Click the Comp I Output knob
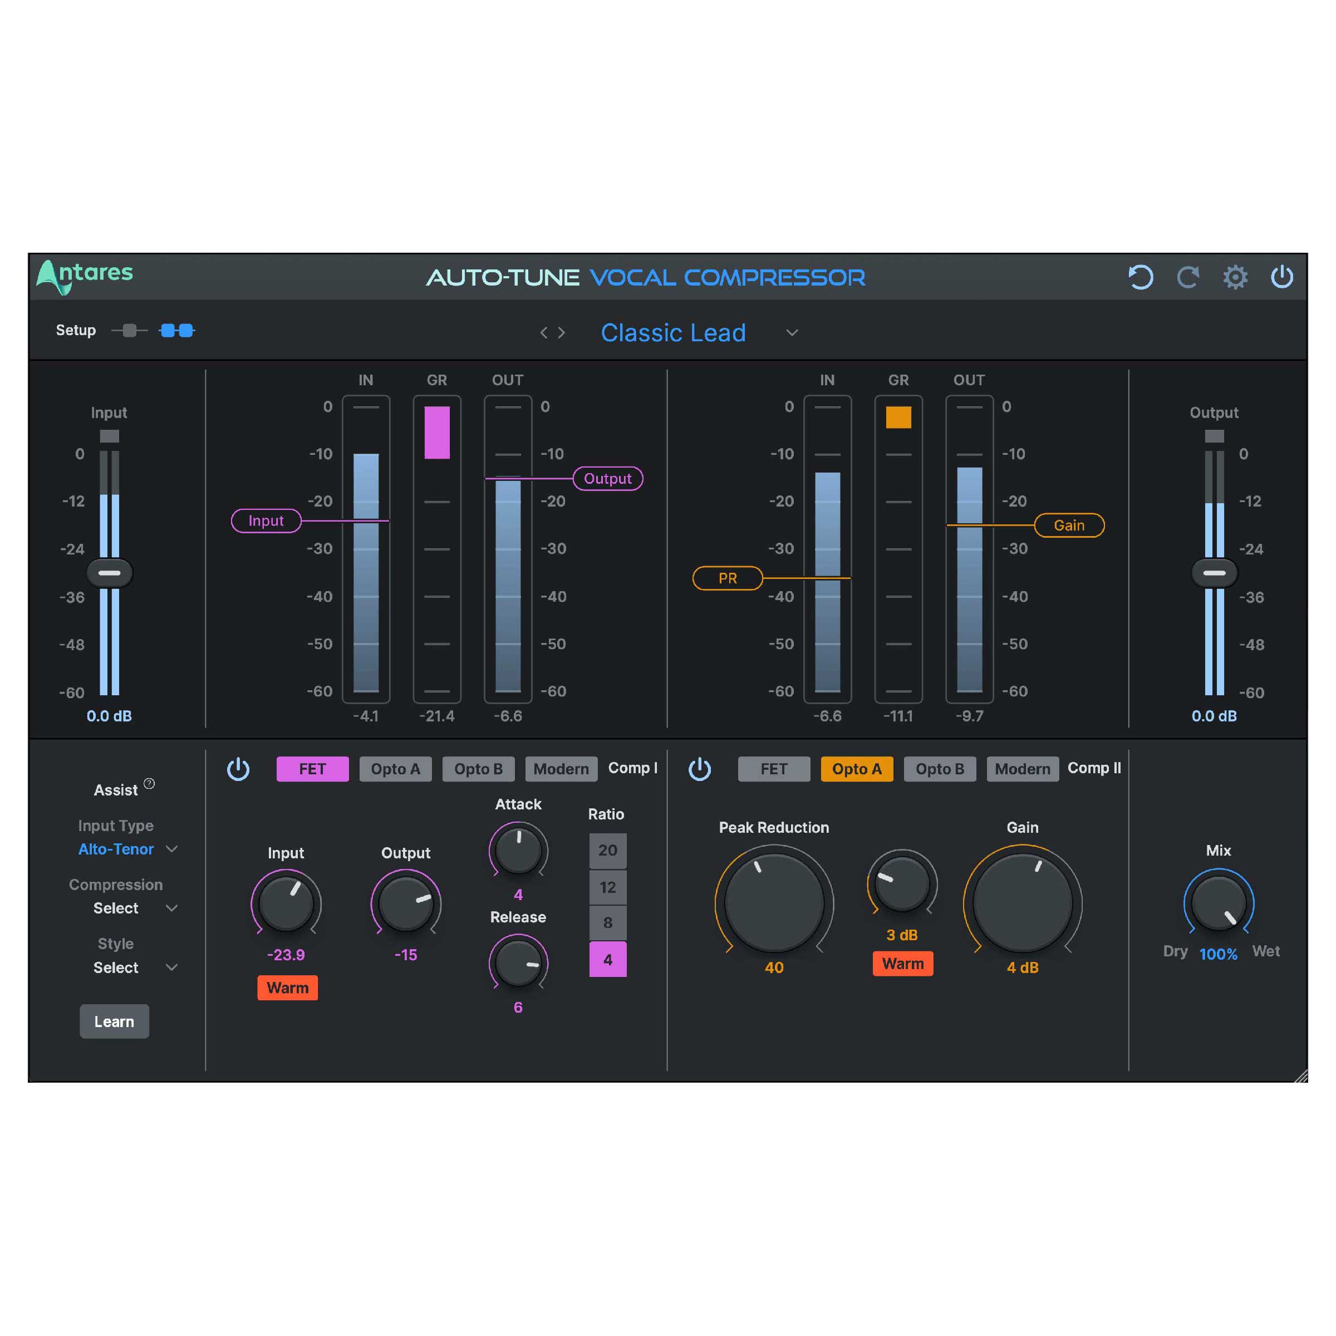This screenshot has width=1336, height=1336. [406, 903]
